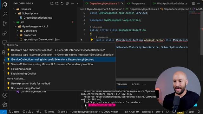Open terminal panel more actions ellipsis
Viewport: 203px width, 114px height.
tap(144, 84)
